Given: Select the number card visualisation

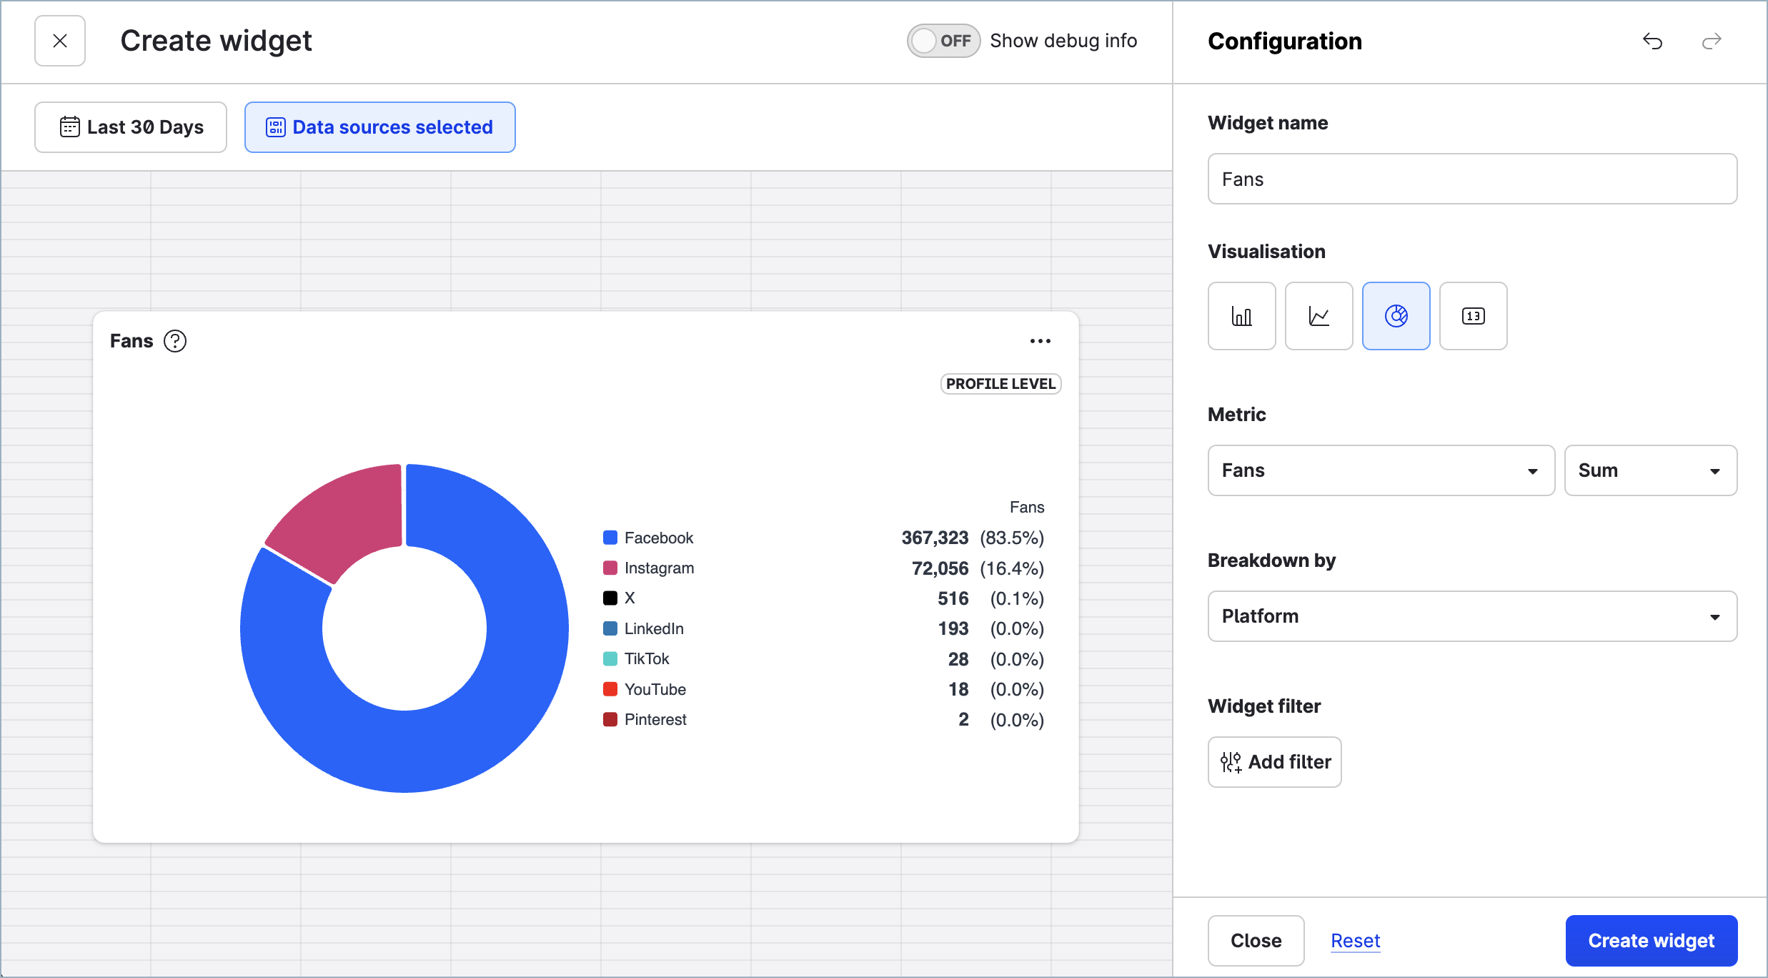Looking at the screenshot, I should pos(1473,315).
